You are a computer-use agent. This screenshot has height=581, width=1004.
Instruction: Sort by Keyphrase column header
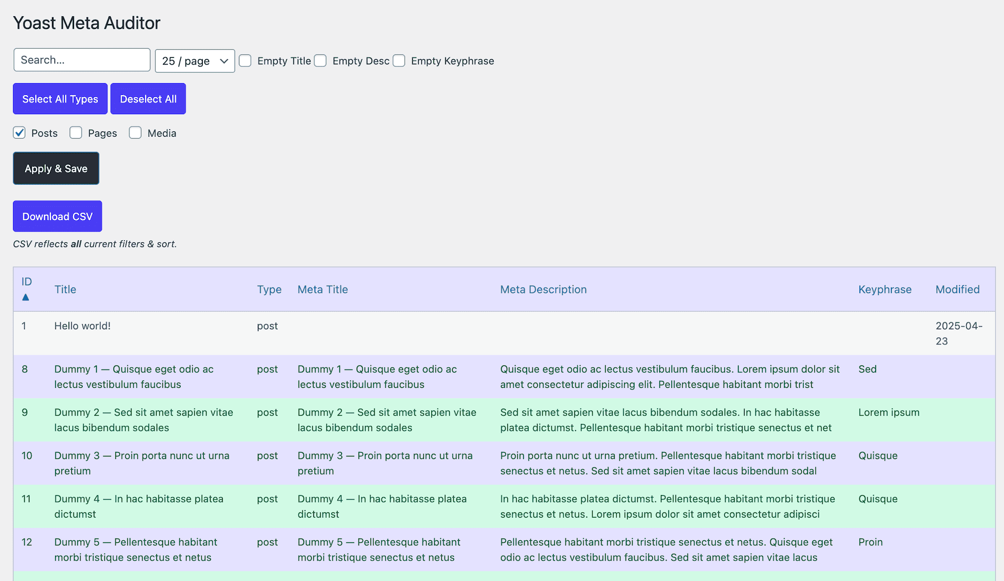(885, 289)
